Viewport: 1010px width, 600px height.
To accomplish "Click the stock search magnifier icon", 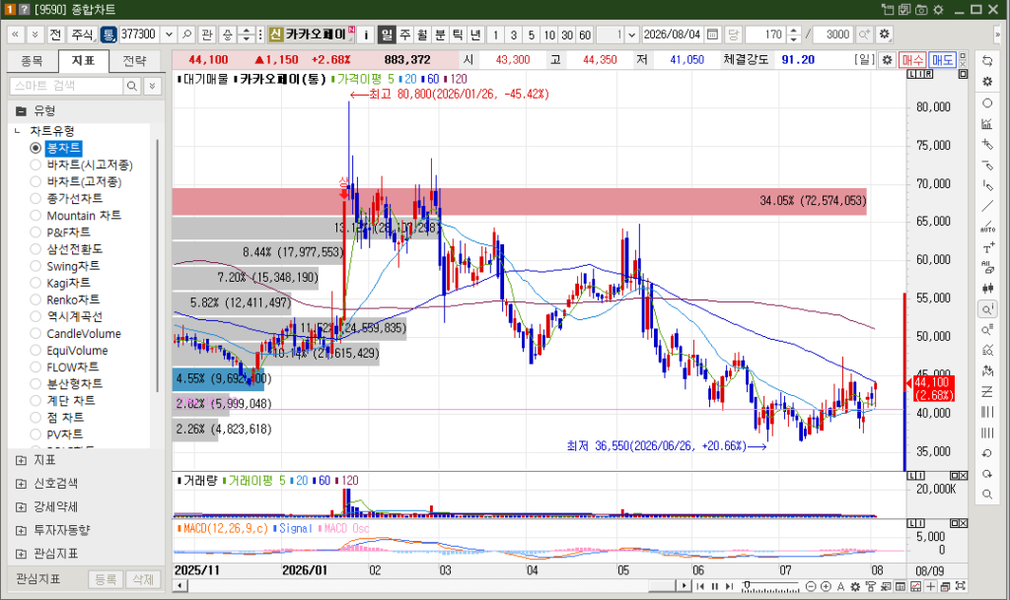I will pyautogui.click(x=186, y=34).
